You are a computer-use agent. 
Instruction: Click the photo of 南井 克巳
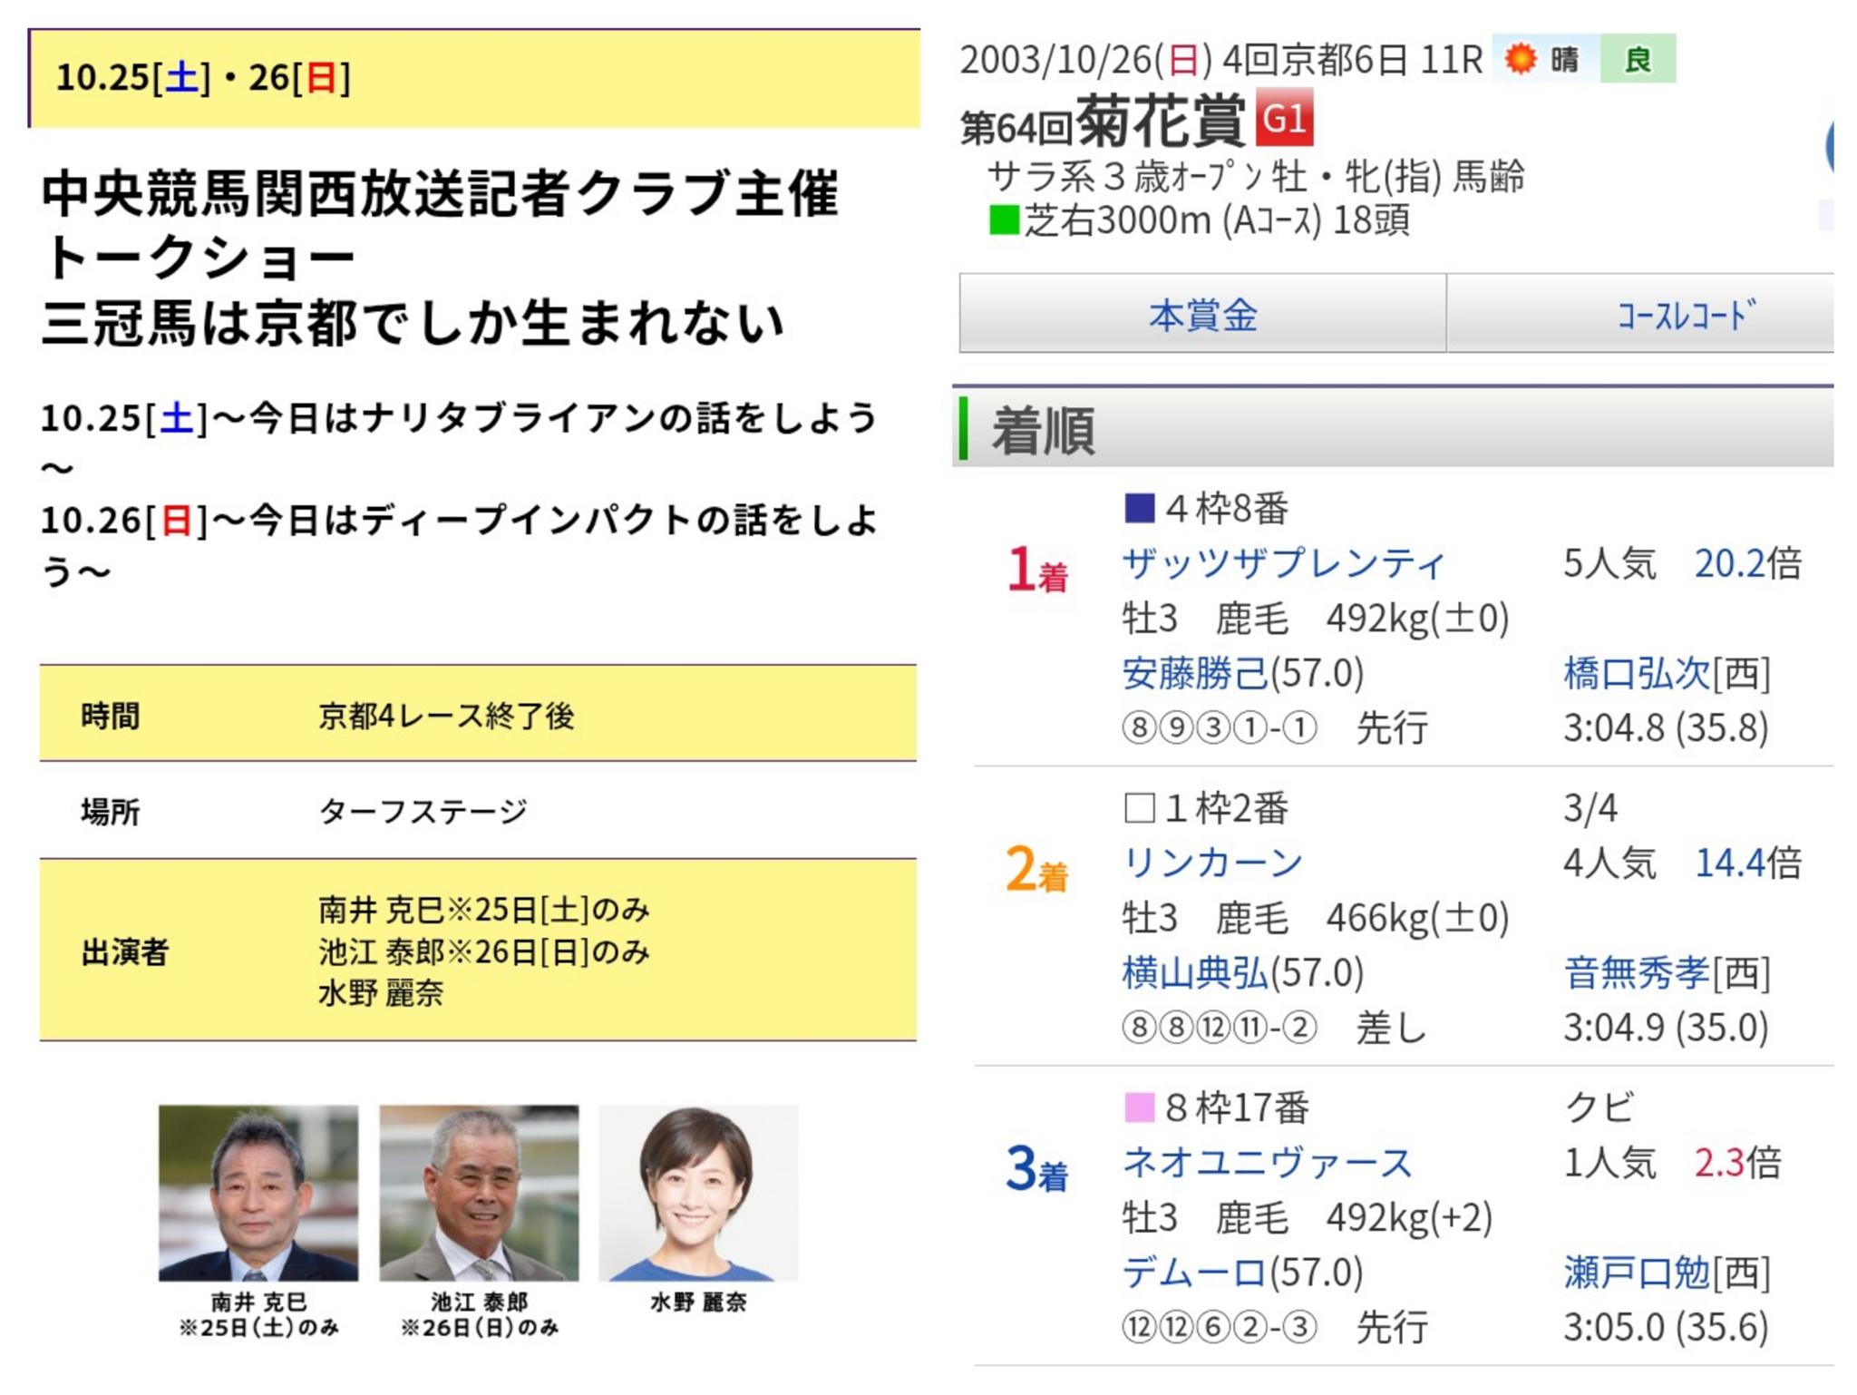pyautogui.click(x=258, y=1193)
